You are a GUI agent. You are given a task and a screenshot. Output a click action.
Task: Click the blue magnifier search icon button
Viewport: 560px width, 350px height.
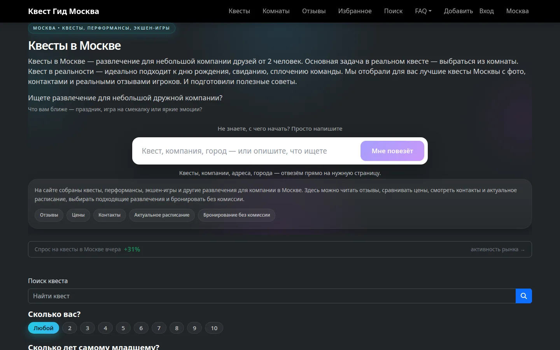pos(523,296)
